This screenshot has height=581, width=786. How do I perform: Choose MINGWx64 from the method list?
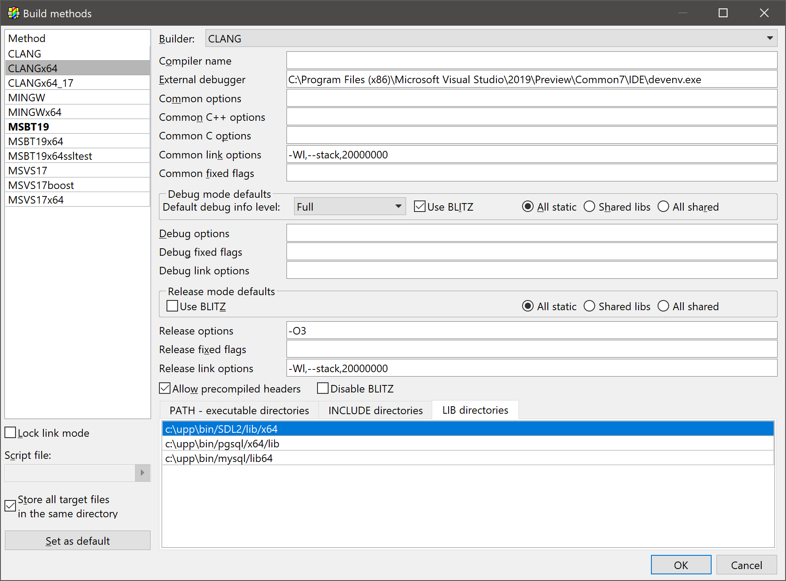(35, 112)
